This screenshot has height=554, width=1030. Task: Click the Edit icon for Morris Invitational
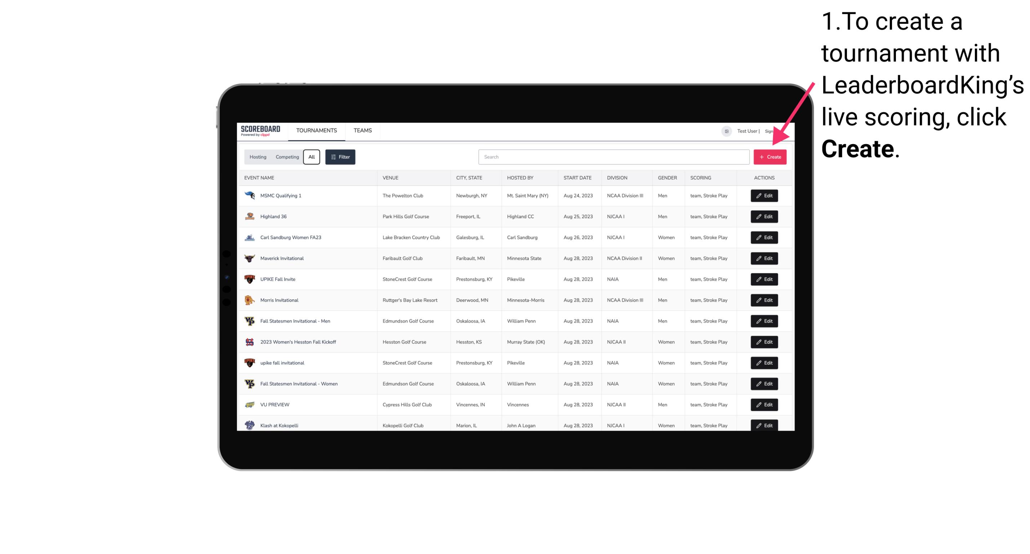click(x=764, y=300)
